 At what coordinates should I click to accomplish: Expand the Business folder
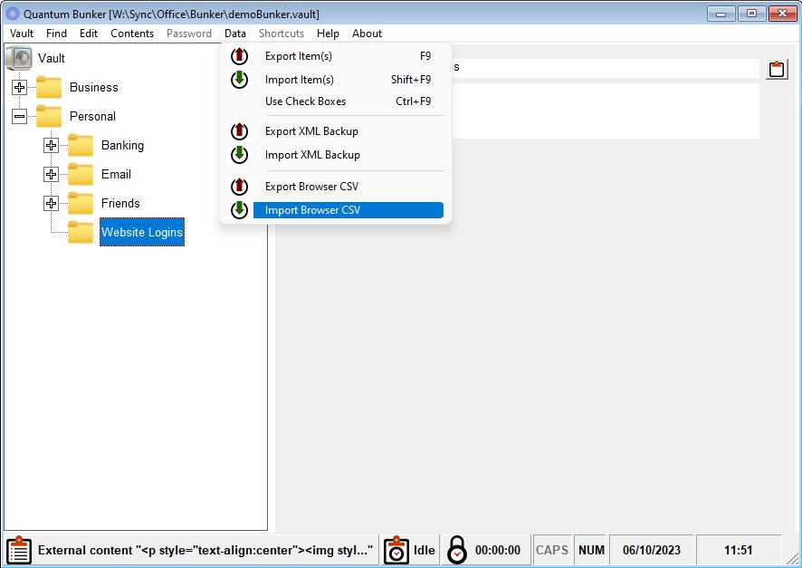(19, 87)
